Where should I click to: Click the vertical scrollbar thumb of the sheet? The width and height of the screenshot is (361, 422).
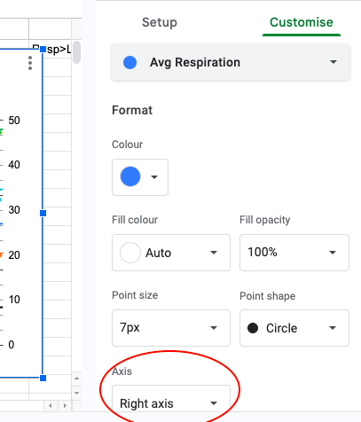tap(76, 52)
